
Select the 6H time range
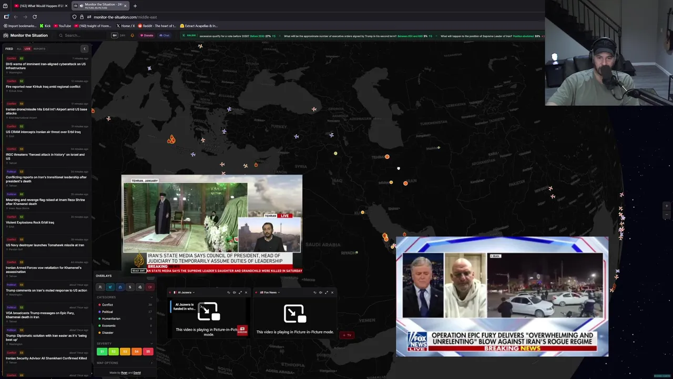pos(115,35)
